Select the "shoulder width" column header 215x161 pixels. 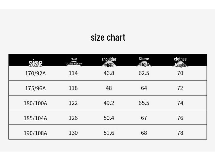click(109, 62)
